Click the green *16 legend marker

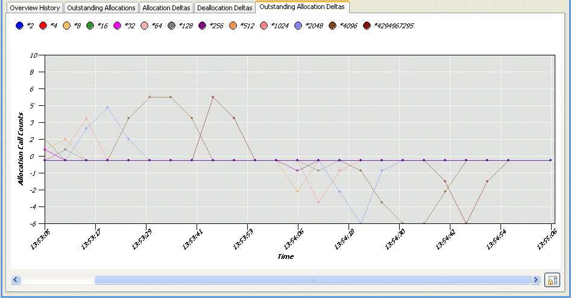click(90, 26)
